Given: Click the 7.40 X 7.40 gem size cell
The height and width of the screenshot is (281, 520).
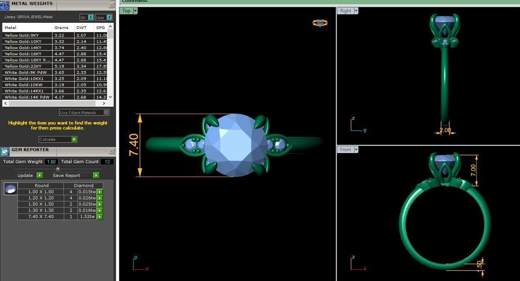Looking at the screenshot, I should click(41, 216).
